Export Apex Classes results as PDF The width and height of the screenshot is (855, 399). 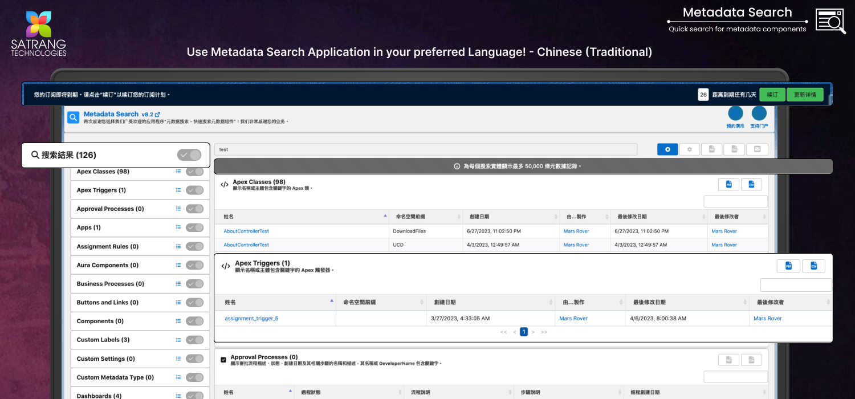[x=728, y=184]
